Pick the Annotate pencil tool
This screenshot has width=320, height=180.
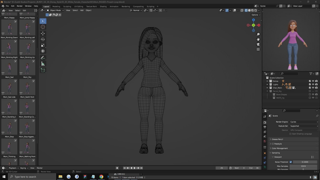(x=43, y=58)
